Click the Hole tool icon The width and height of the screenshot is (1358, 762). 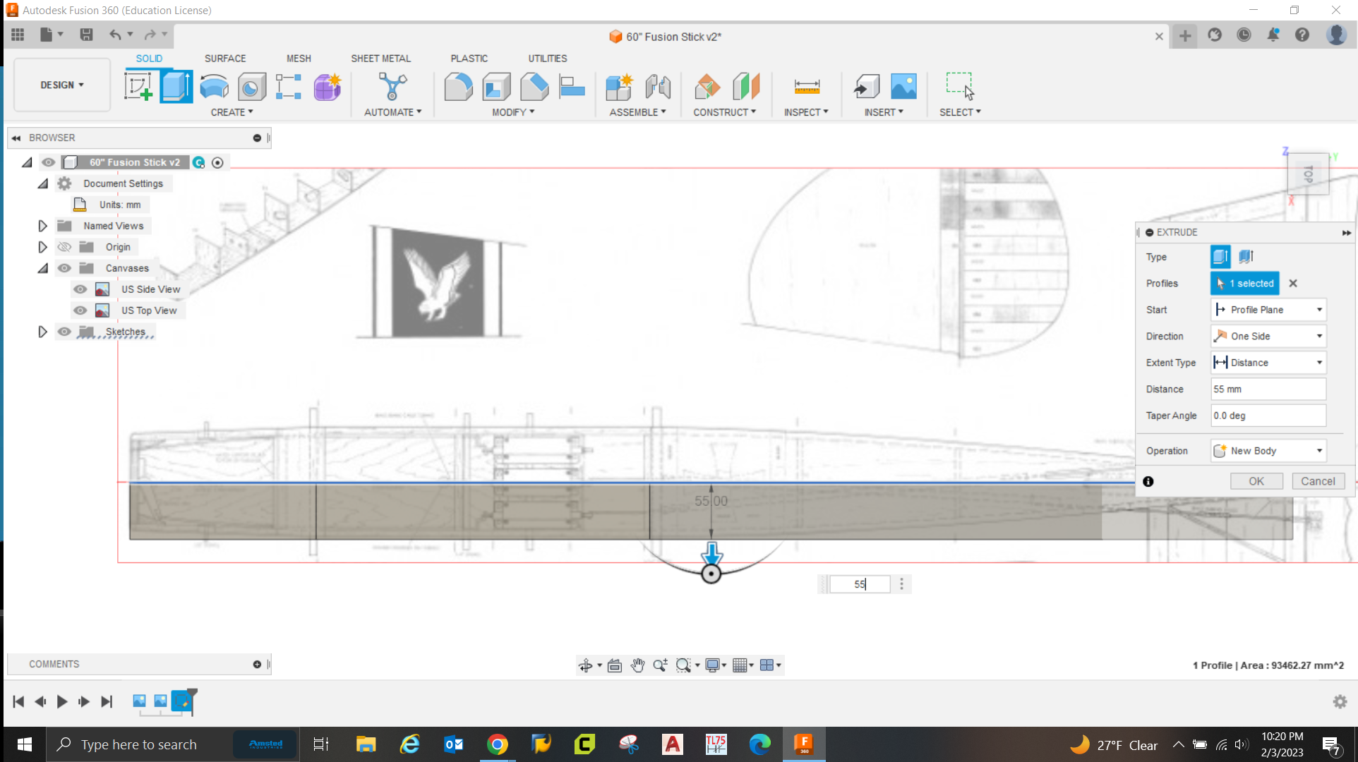pos(251,87)
